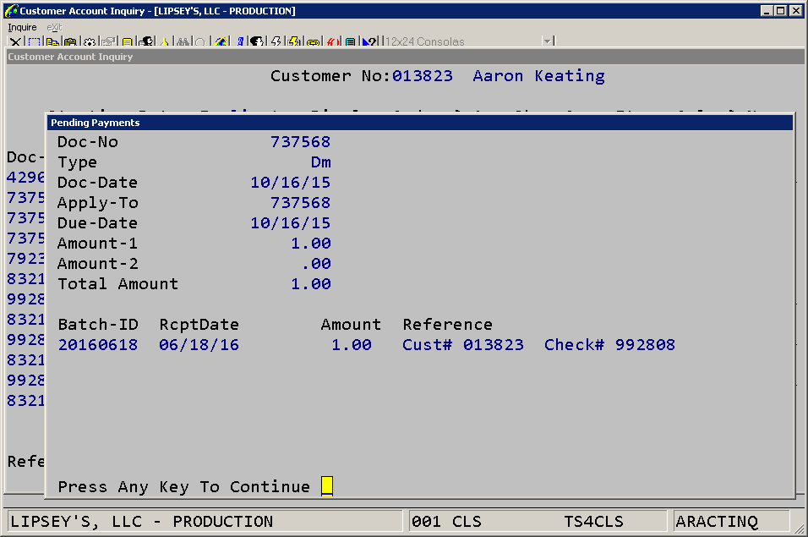This screenshot has width=808, height=537.
Task: Click the Amount column header above the batch row
Action: (351, 325)
